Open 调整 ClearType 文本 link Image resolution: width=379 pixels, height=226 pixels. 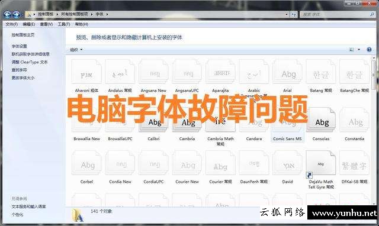30,62
